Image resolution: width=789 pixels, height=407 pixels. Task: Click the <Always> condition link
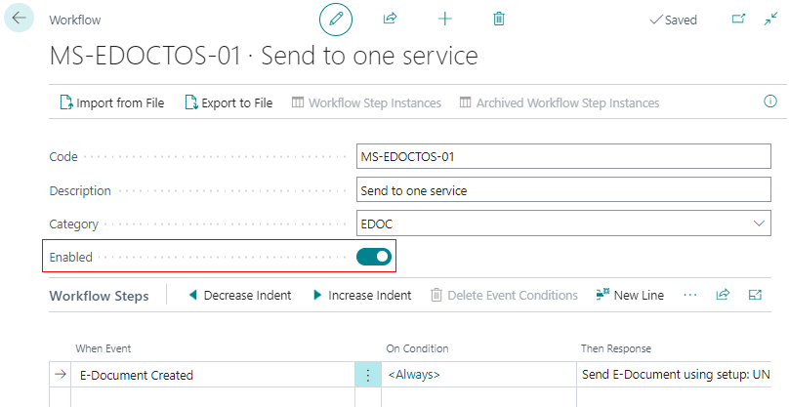click(x=414, y=375)
